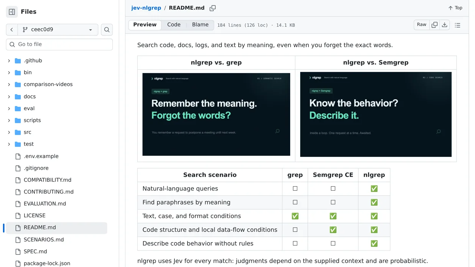Open the comparison-videos folder
The height and width of the screenshot is (267, 475).
[48, 85]
